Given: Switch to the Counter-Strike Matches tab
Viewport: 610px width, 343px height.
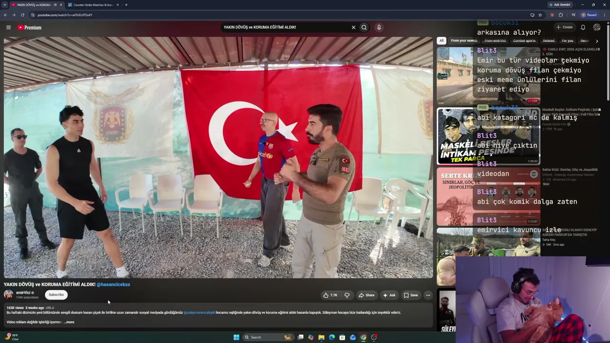Looking at the screenshot, I should click(92, 5).
